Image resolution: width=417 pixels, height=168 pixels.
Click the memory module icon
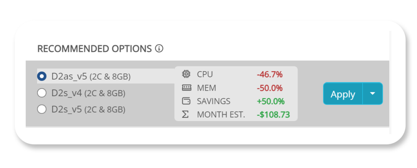[x=186, y=88]
